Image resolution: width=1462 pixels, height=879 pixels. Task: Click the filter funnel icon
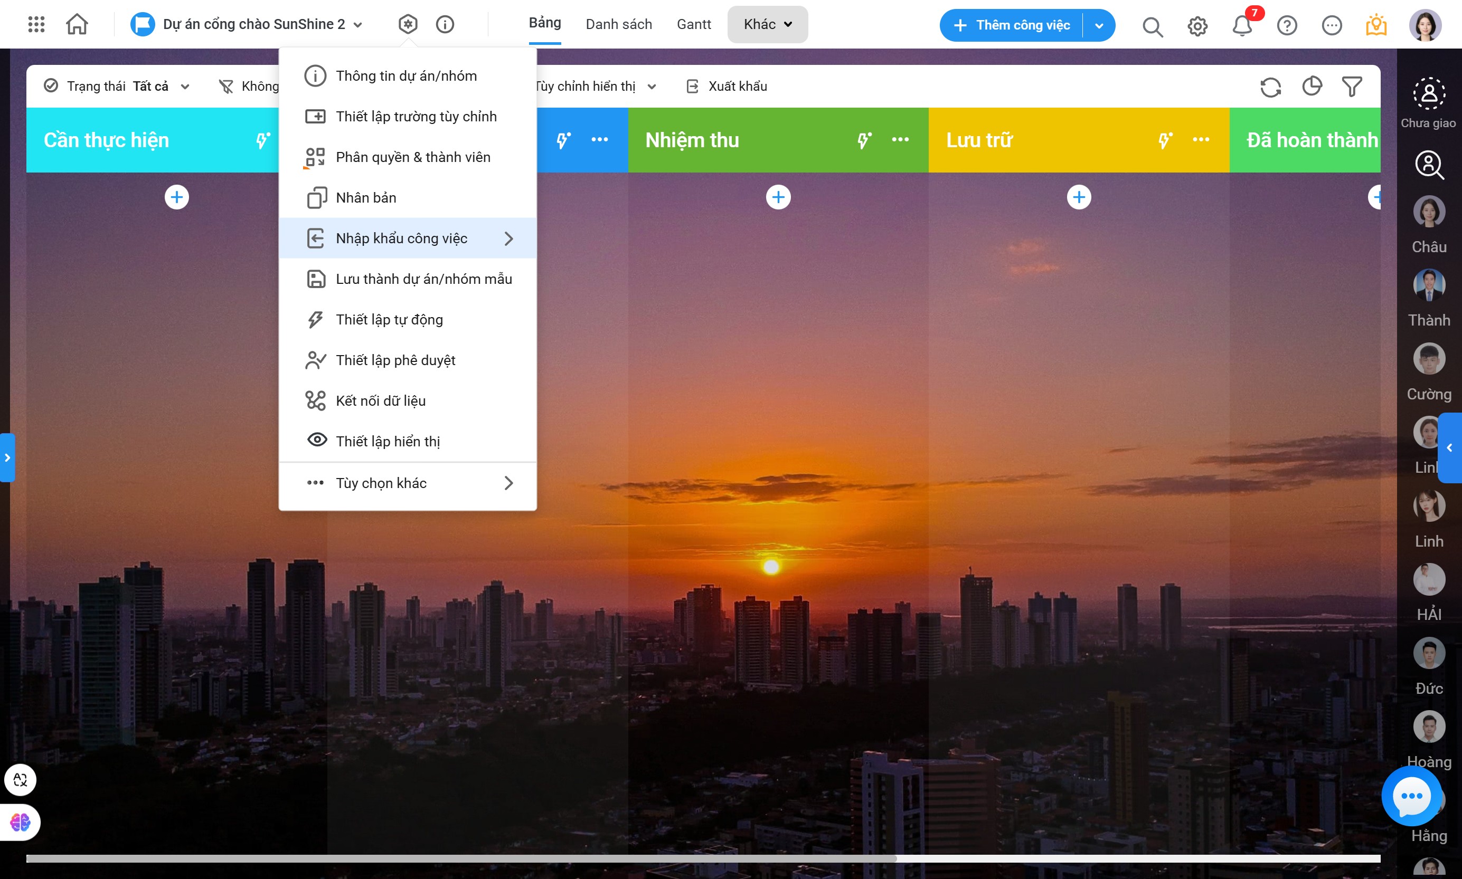point(1352,87)
